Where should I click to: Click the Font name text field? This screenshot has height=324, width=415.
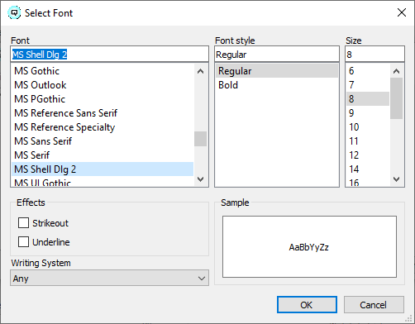coord(109,55)
